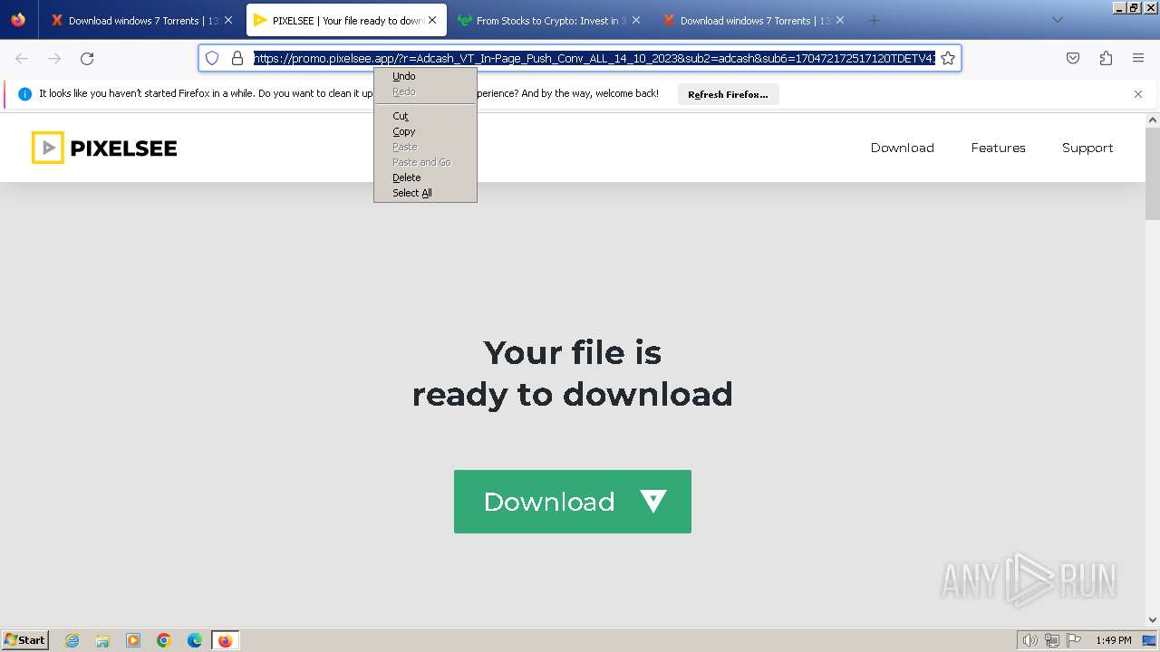Bookmark this page with star icon
Image resolution: width=1160 pixels, height=652 pixels.
[x=948, y=58]
